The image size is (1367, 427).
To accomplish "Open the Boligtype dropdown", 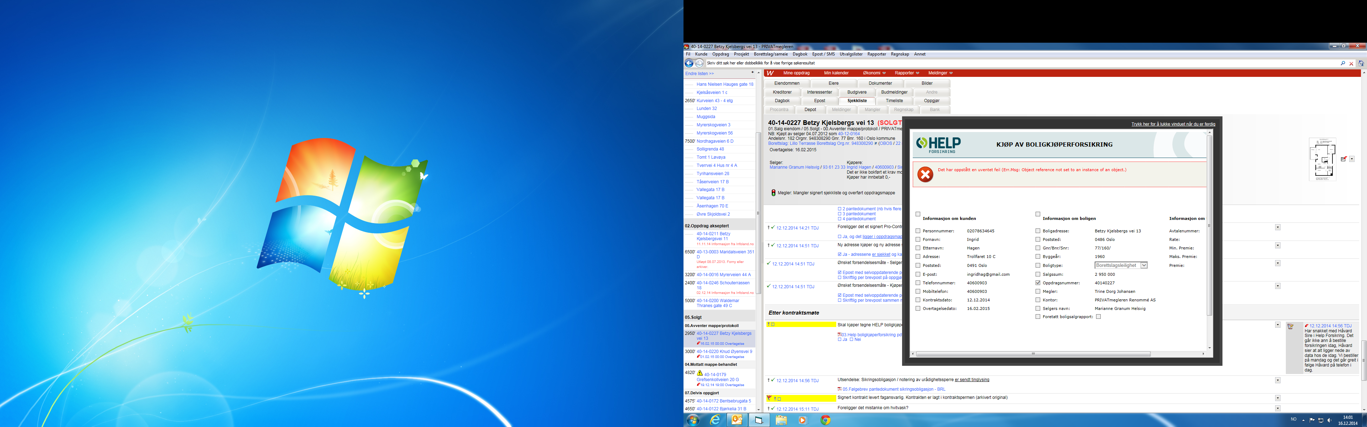I will 1121,266.
